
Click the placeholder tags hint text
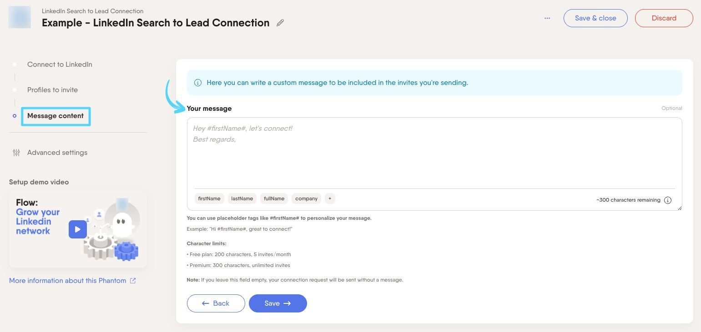tap(279, 218)
